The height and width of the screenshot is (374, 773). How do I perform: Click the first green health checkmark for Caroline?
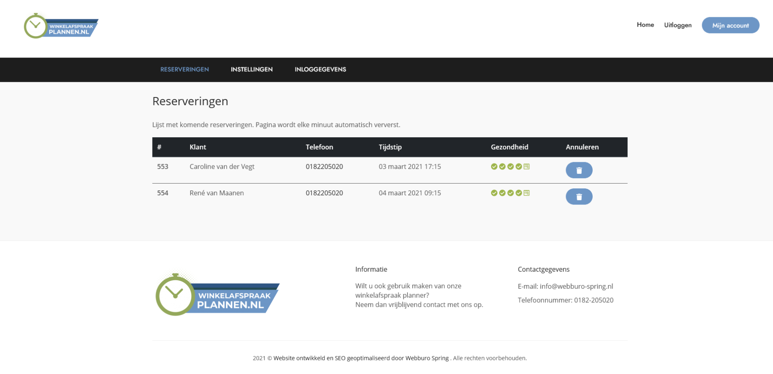tap(494, 167)
